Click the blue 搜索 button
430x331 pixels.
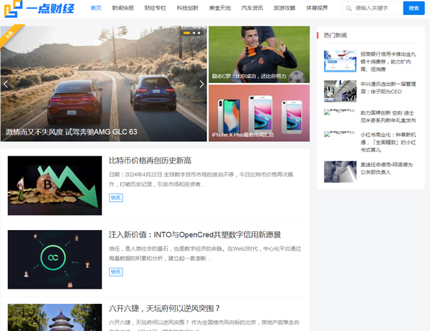pyautogui.click(x=414, y=8)
